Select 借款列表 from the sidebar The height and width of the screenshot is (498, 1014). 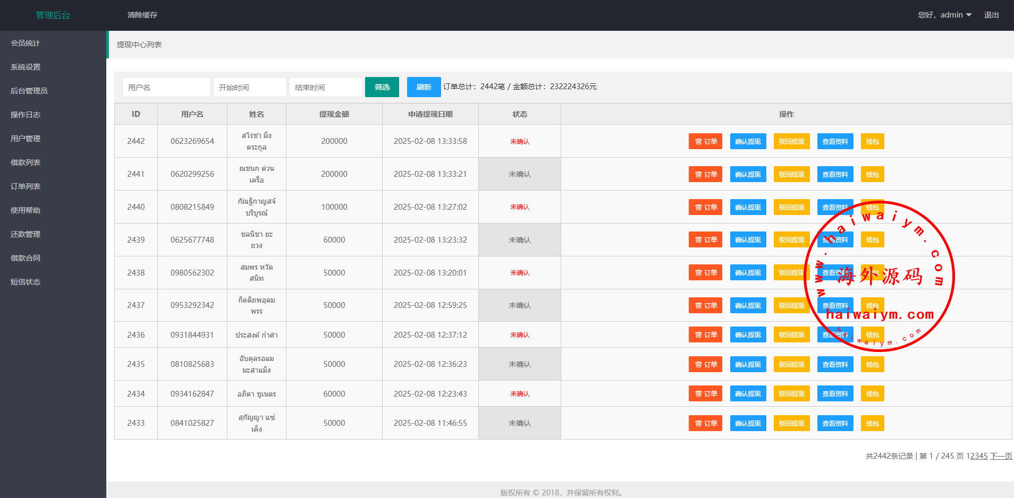[26, 162]
